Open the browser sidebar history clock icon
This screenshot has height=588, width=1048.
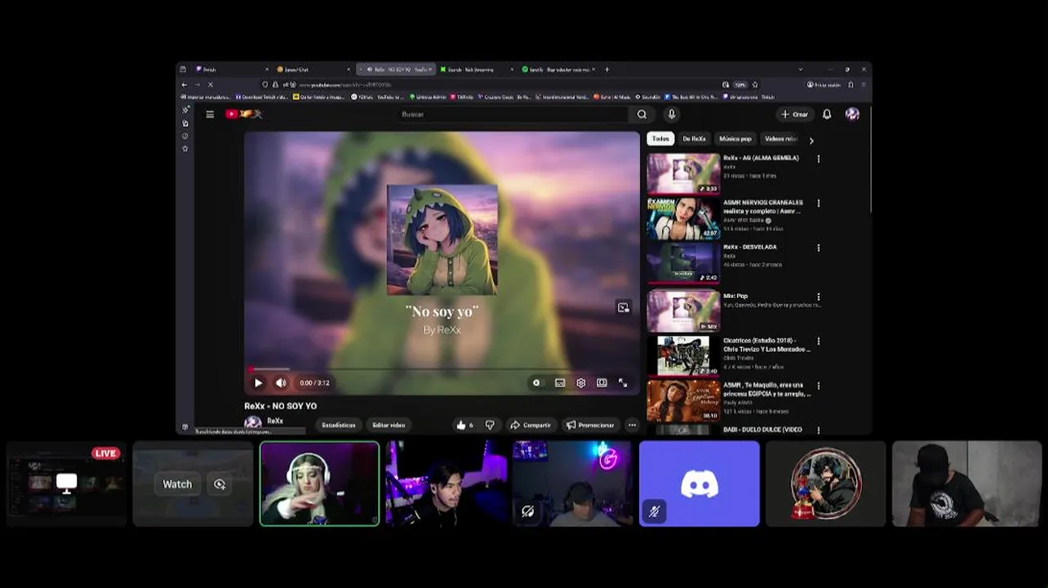185,136
